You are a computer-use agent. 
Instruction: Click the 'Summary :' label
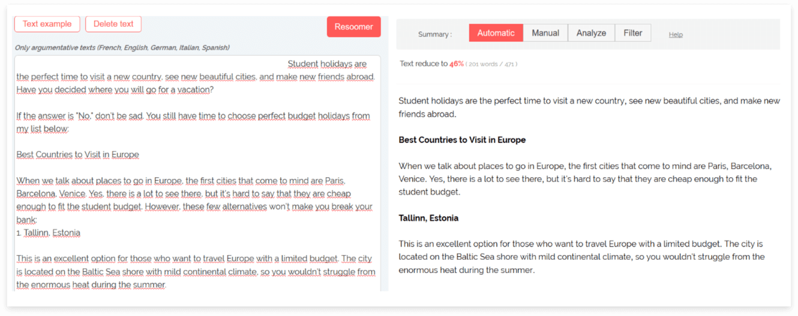coord(435,35)
